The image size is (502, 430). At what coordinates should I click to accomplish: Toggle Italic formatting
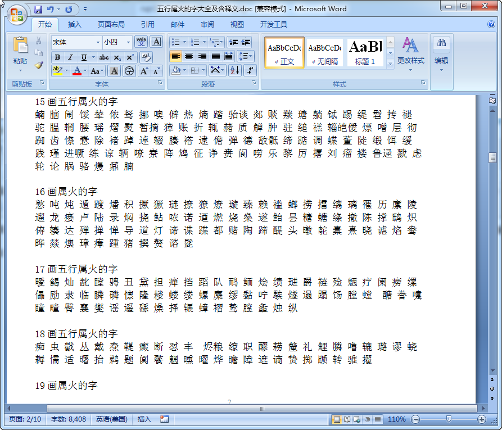click(x=70, y=57)
